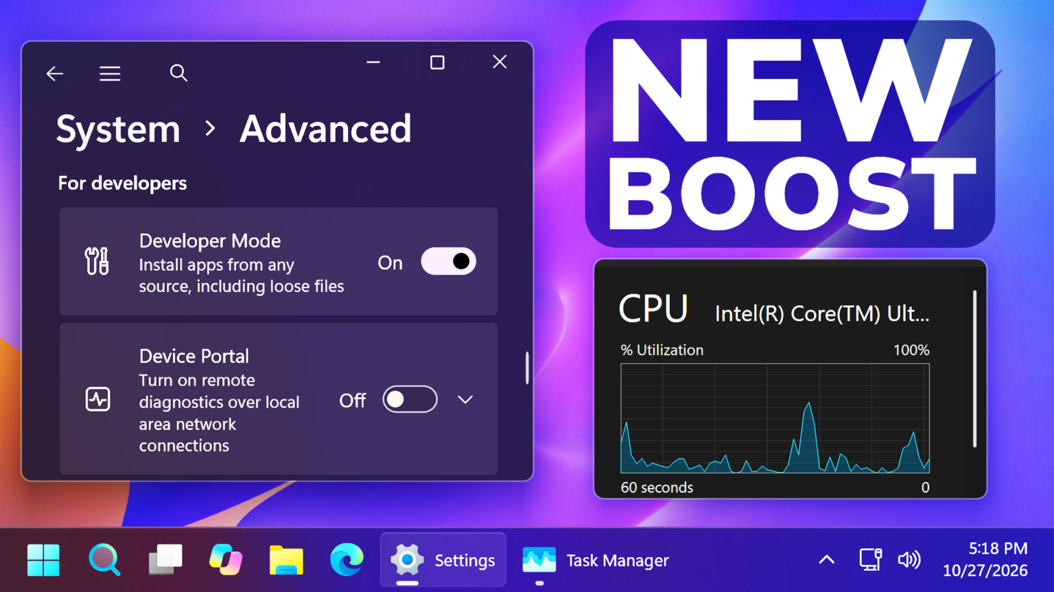1054x592 pixels.
Task: Click the '% Utilization' graph label
Action: pos(662,350)
